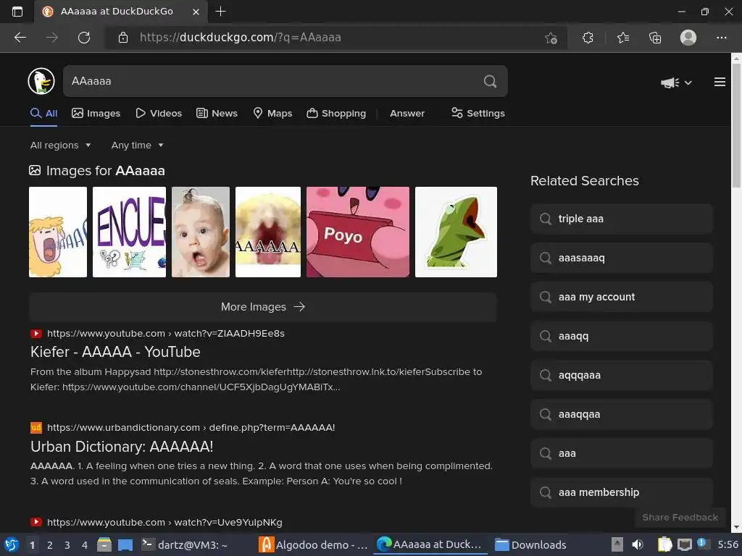Add page to favorites star icon

[551, 38]
